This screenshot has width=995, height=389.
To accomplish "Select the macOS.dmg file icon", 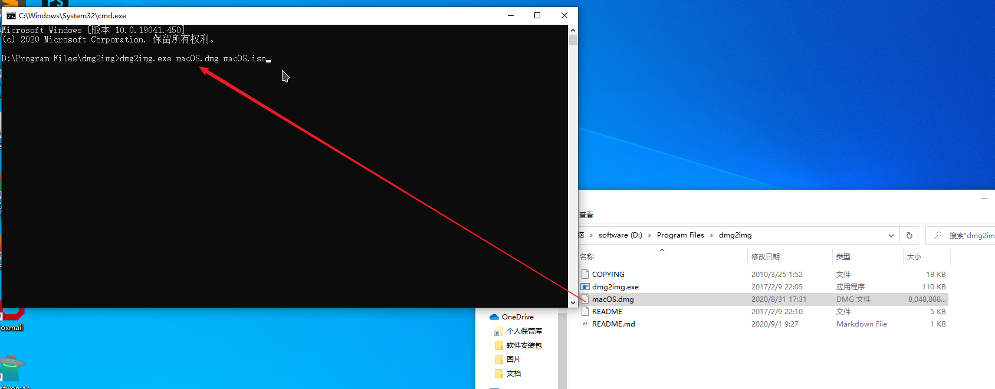I will 585,299.
